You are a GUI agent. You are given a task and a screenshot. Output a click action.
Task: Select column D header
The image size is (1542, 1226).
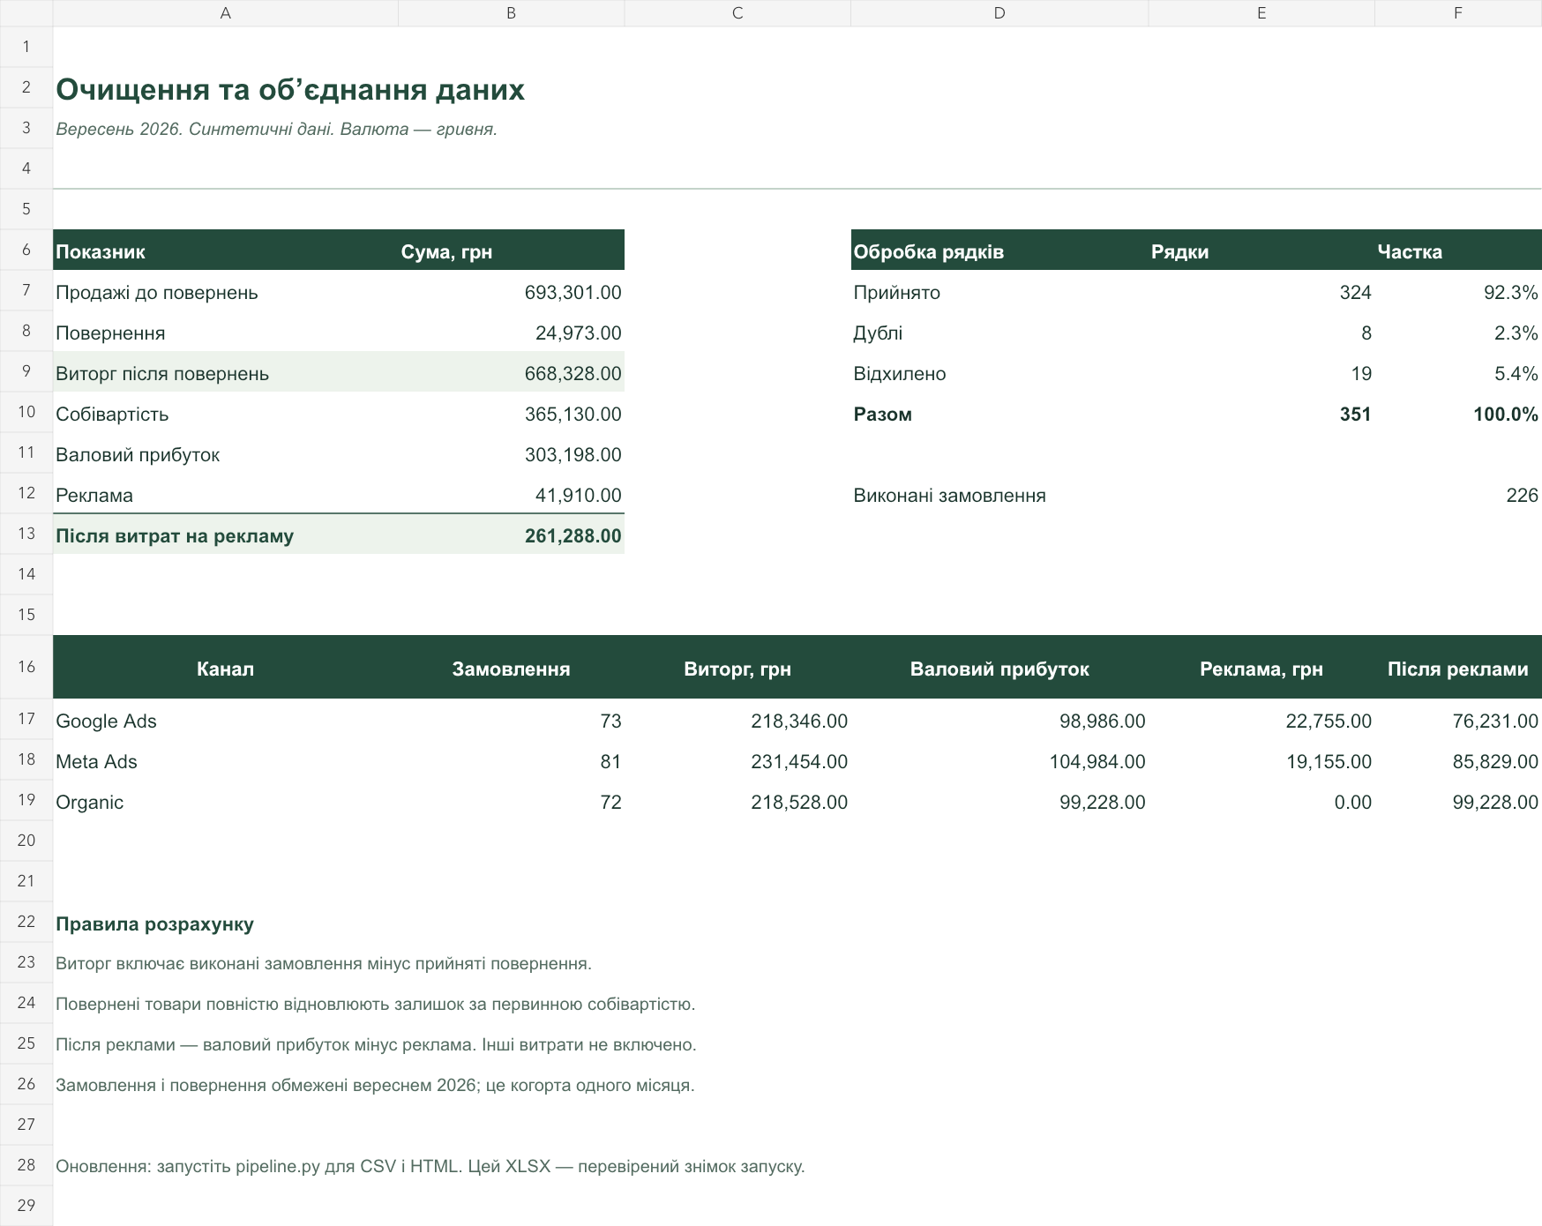coord(999,13)
